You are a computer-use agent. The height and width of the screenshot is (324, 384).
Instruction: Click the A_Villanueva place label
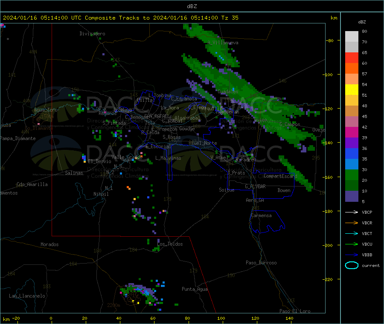pos(223,43)
